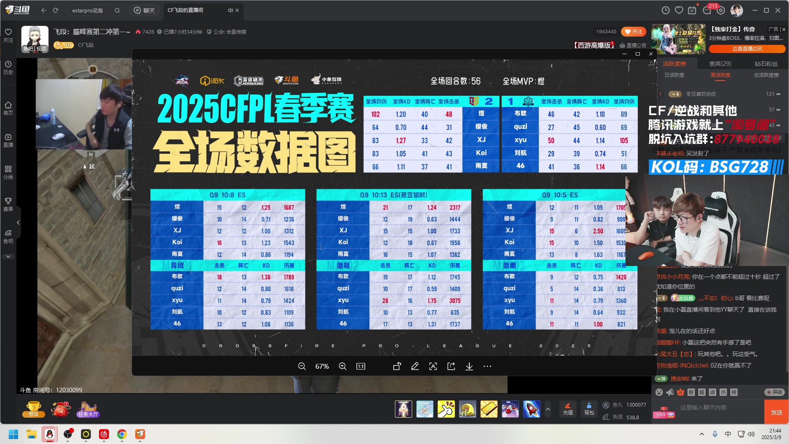
Task: Open the CF飞段 category link
Action: pyautogui.click(x=86, y=45)
